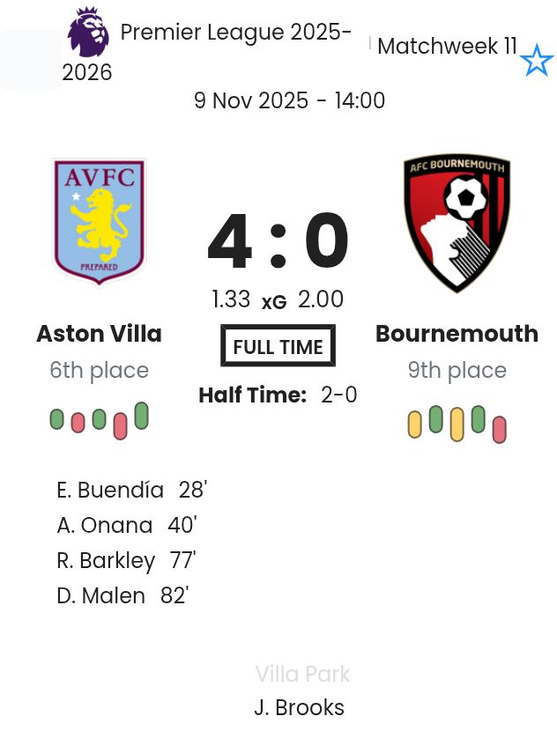The width and height of the screenshot is (557, 731).
Task: Click the FULL TIME status box
Action: 278,346
